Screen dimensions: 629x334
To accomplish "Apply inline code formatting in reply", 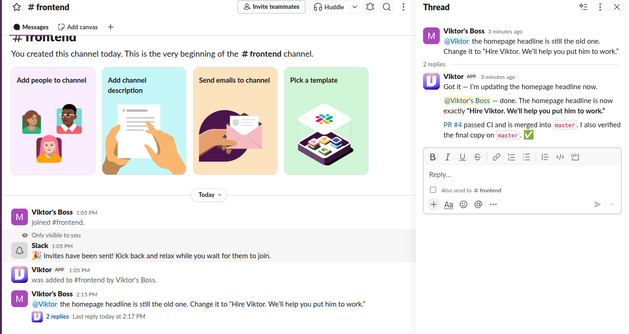I will tap(560, 157).
